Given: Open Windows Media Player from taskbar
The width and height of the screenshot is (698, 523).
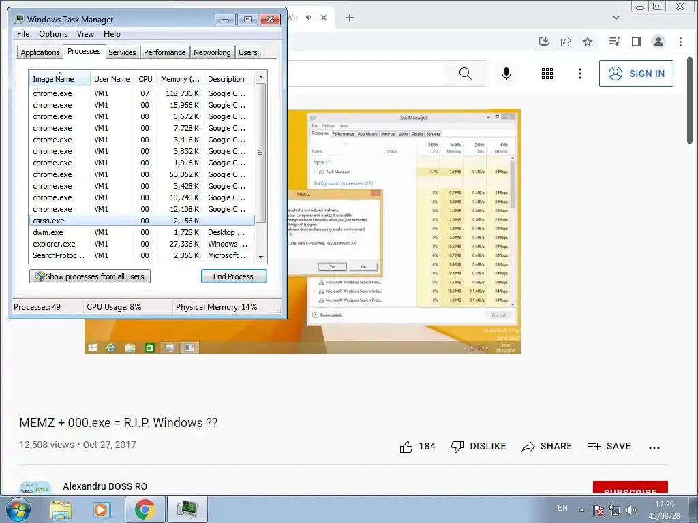Looking at the screenshot, I should tap(102, 509).
